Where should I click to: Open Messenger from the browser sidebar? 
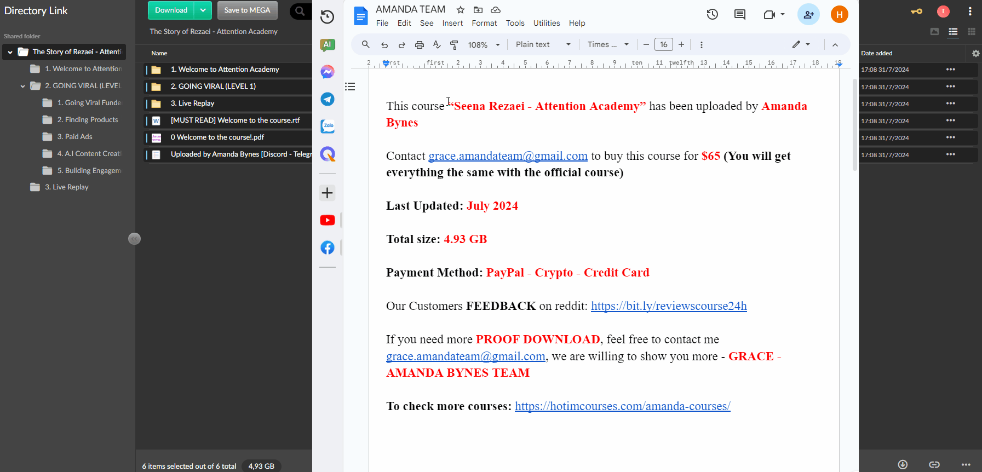pyautogui.click(x=328, y=72)
